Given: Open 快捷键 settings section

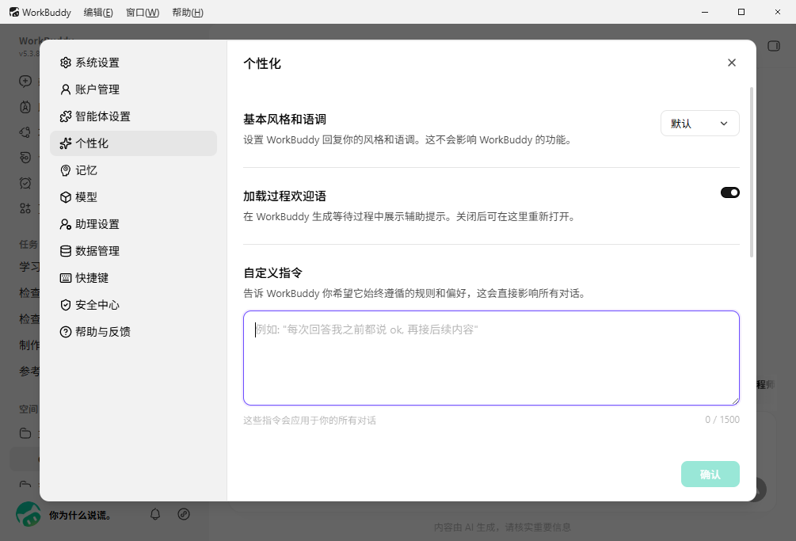Looking at the screenshot, I should 133,277.
